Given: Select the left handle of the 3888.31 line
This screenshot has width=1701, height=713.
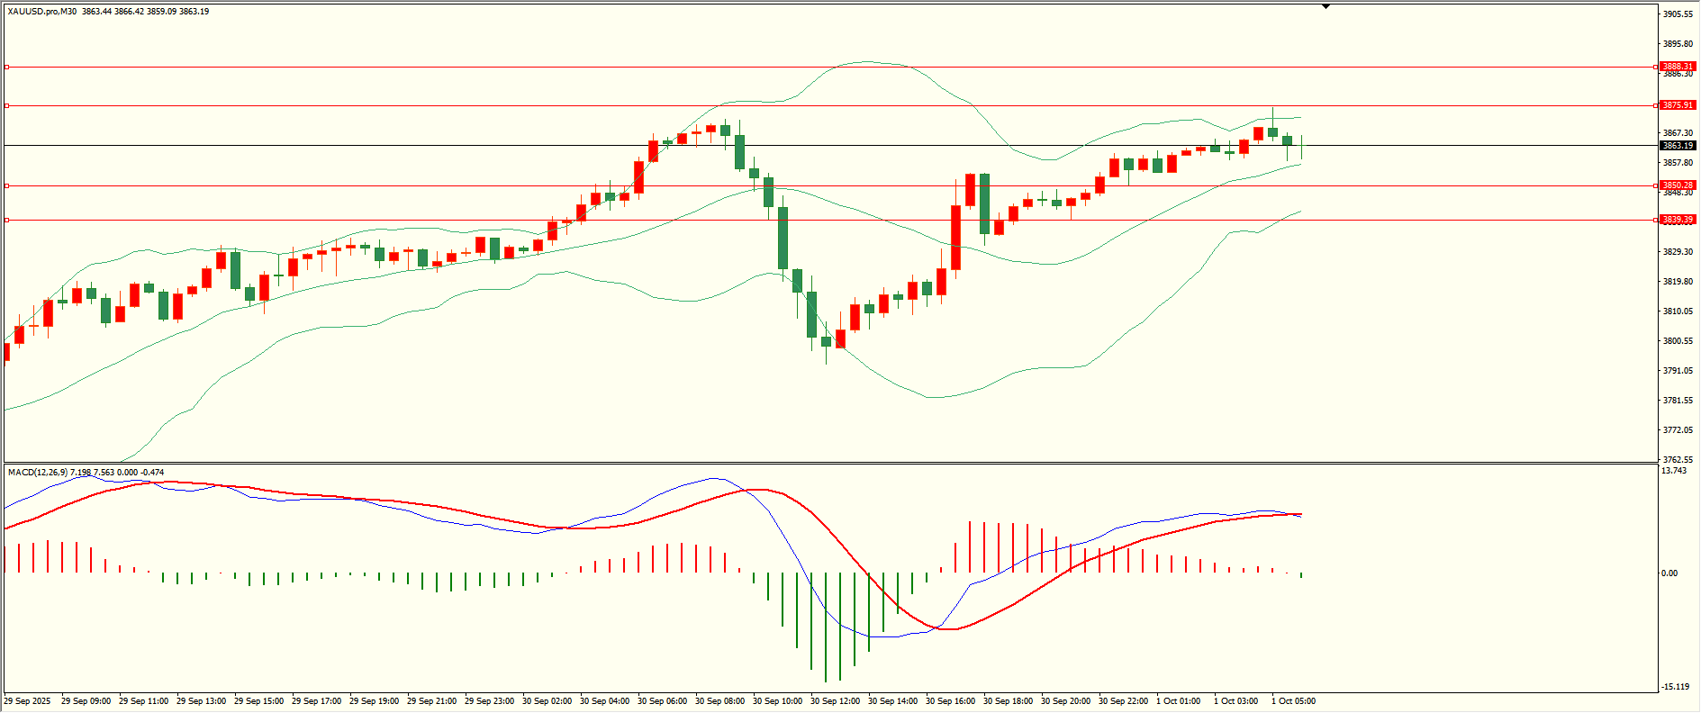Looking at the screenshot, I should pyautogui.click(x=7, y=67).
